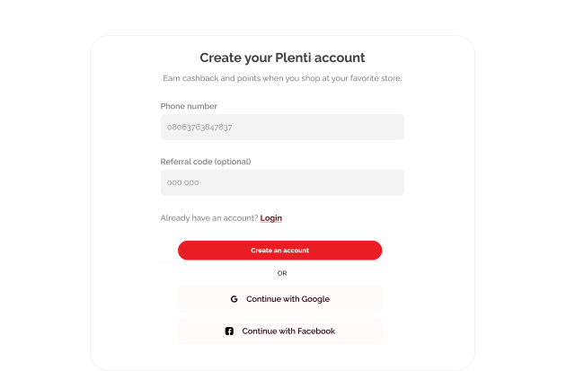Click the word Plenti in the heading
Viewport: 566px width, 371px height.
[293, 57]
